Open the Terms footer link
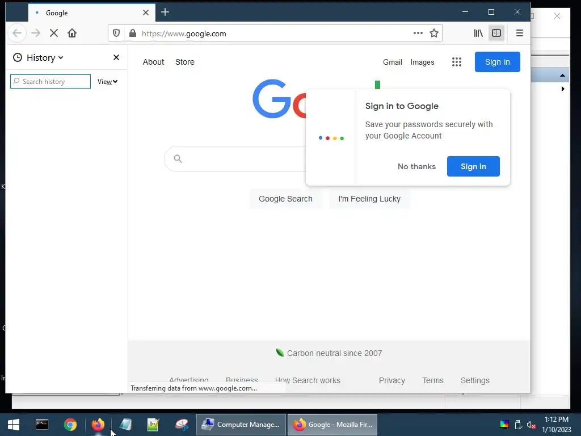 click(x=433, y=380)
